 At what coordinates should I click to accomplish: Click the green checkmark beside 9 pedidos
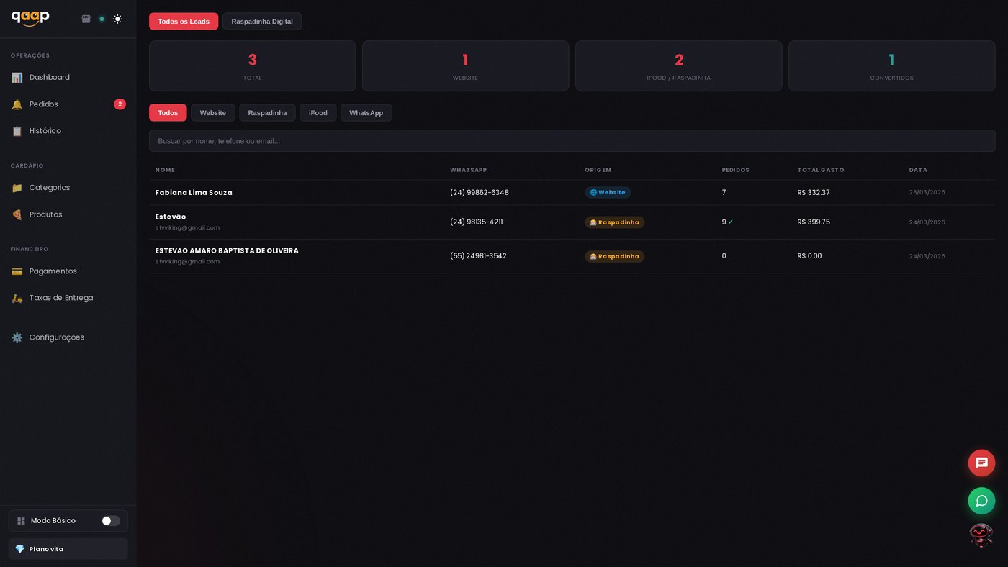pyautogui.click(x=731, y=222)
